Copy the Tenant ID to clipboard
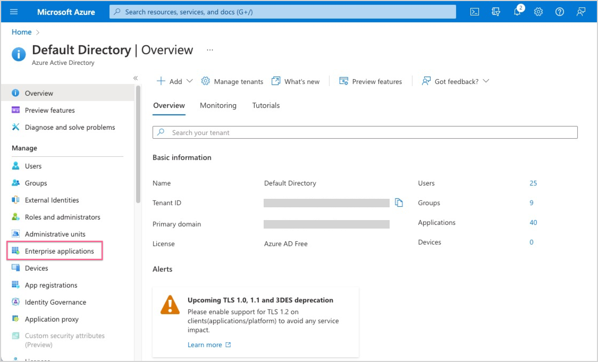This screenshot has width=598, height=362. tap(399, 203)
